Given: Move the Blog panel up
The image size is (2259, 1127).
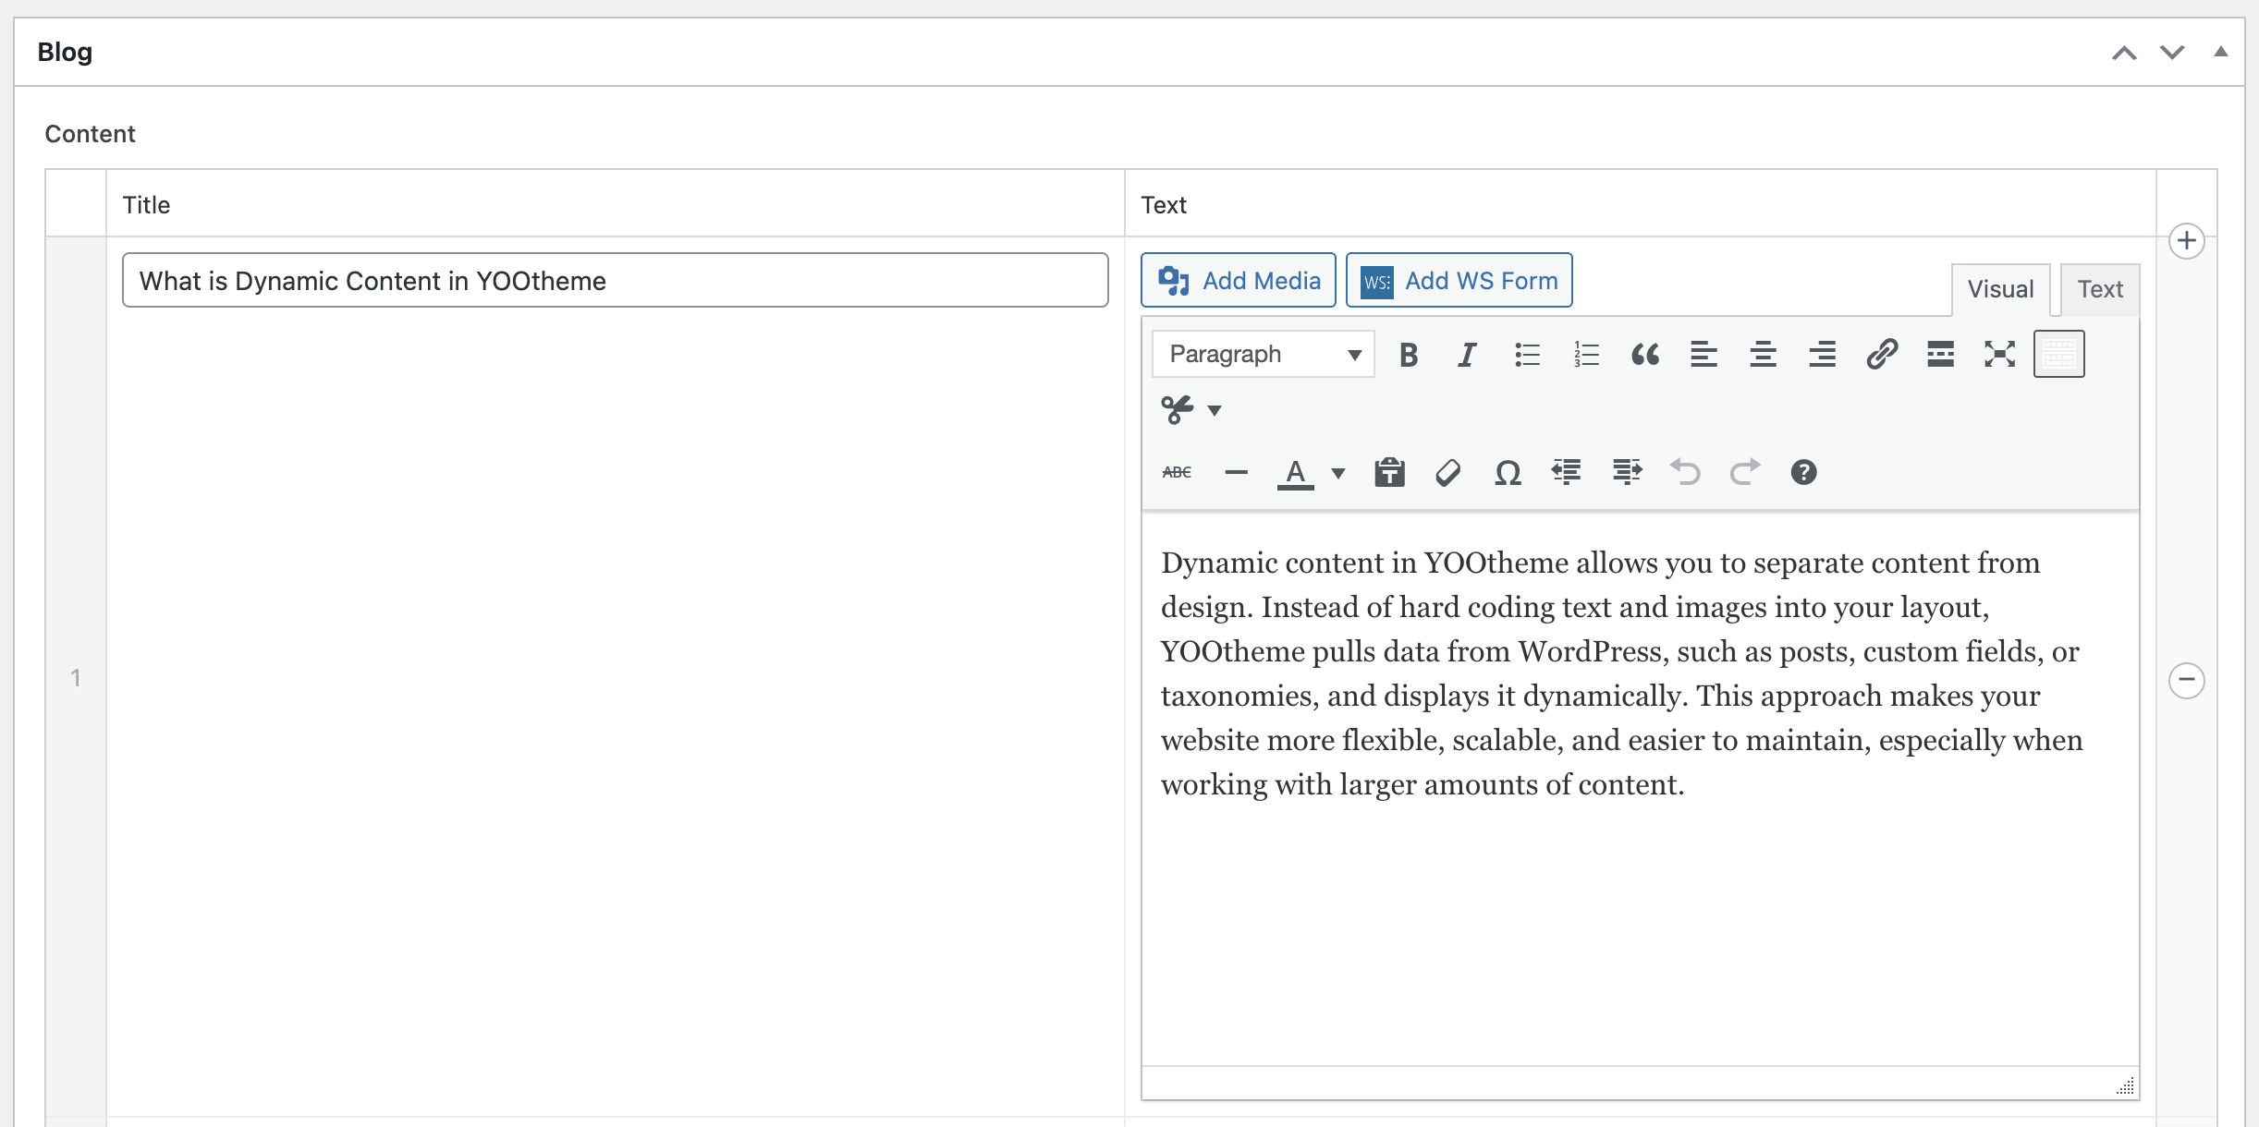Looking at the screenshot, I should coord(2124,53).
